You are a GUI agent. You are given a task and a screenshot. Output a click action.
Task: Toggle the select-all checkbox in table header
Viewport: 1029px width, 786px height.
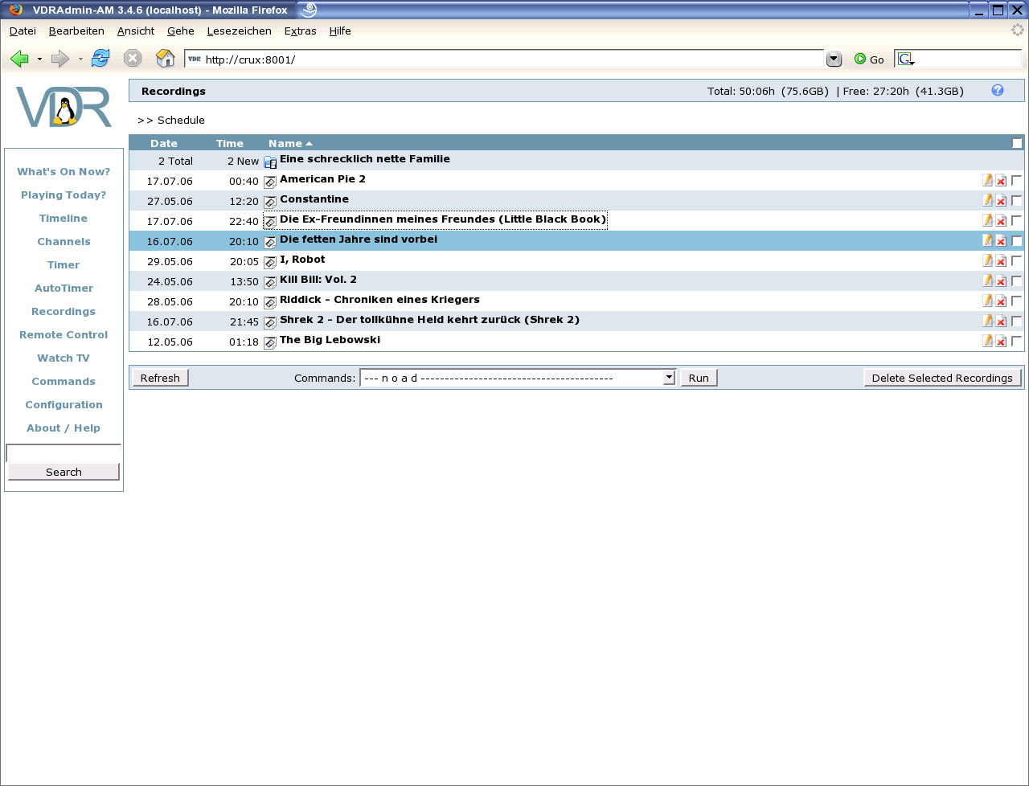tap(1017, 143)
